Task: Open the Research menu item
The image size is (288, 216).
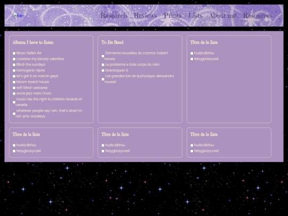Action: (114, 15)
